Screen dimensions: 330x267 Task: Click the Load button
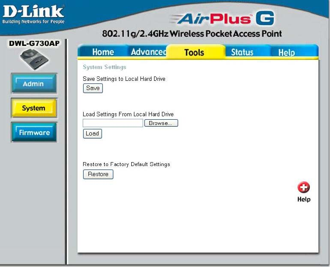92,134
